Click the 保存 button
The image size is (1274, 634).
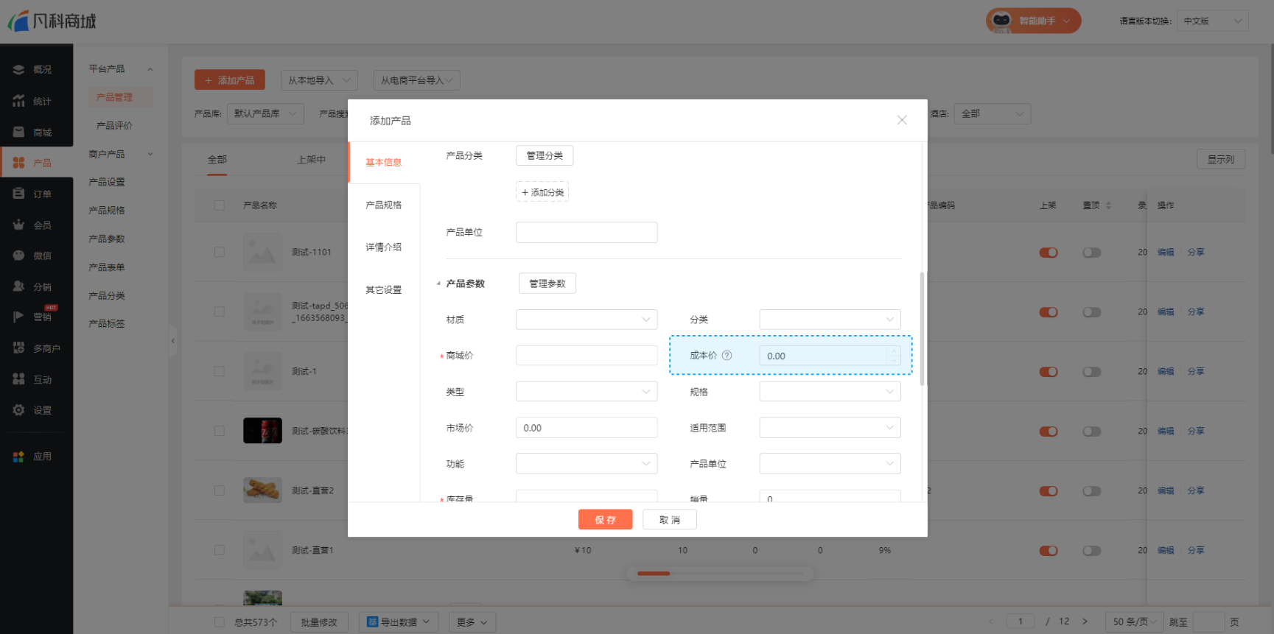(605, 520)
